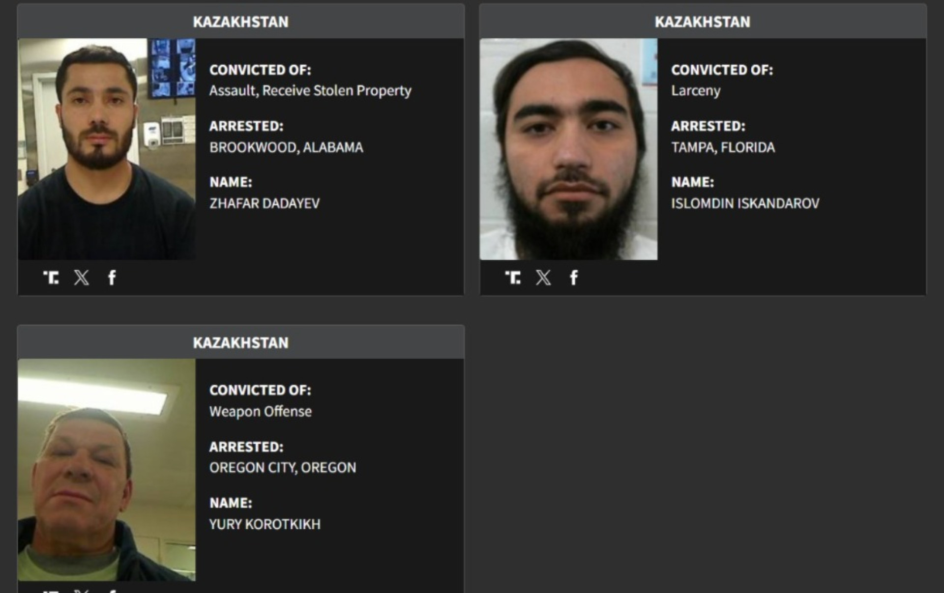The image size is (944, 593).
Task: Click Kazakhstan header above Islomdin Iskandarov
Action: (703, 22)
